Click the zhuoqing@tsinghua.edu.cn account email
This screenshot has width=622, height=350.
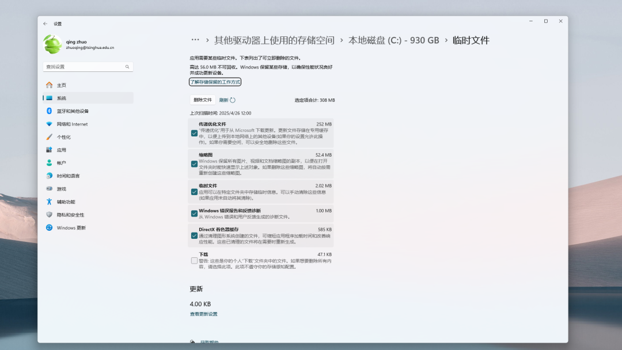pyautogui.click(x=90, y=48)
